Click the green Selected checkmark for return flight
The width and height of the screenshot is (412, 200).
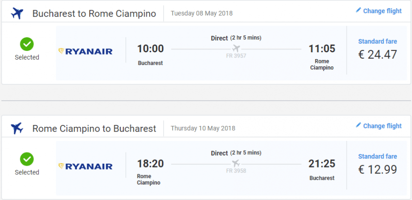pos(27,159)
